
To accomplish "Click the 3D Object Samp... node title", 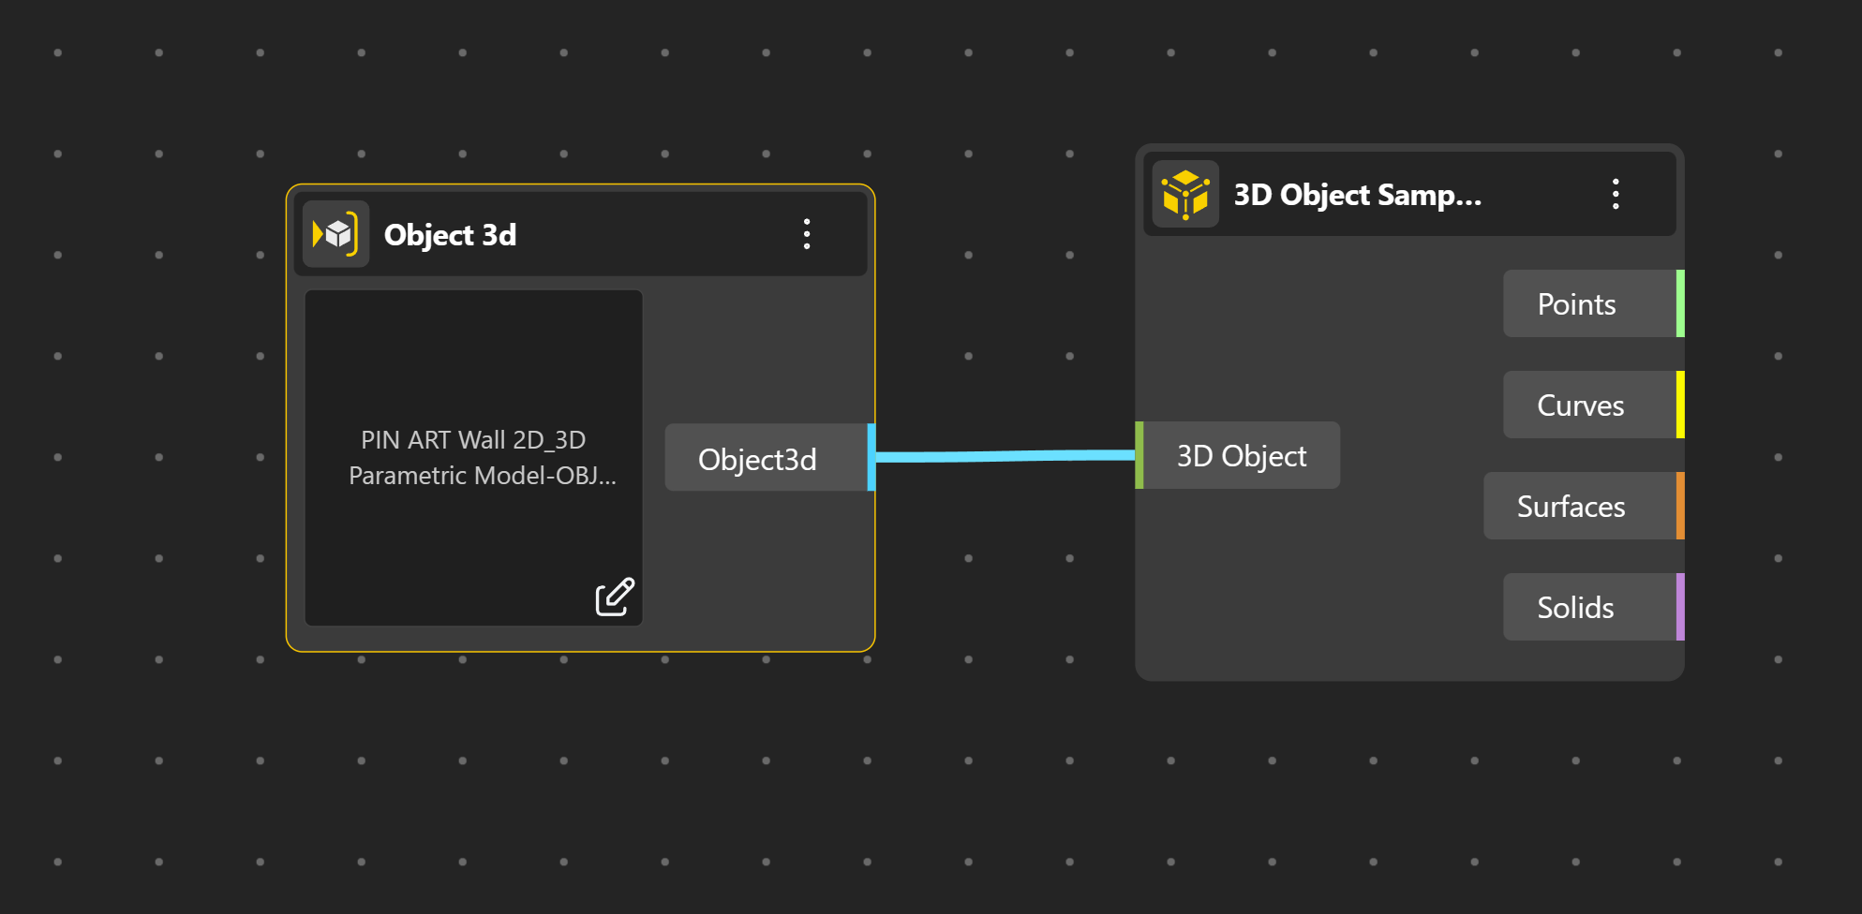I will pyautogui.click(x=1357, y=195).
